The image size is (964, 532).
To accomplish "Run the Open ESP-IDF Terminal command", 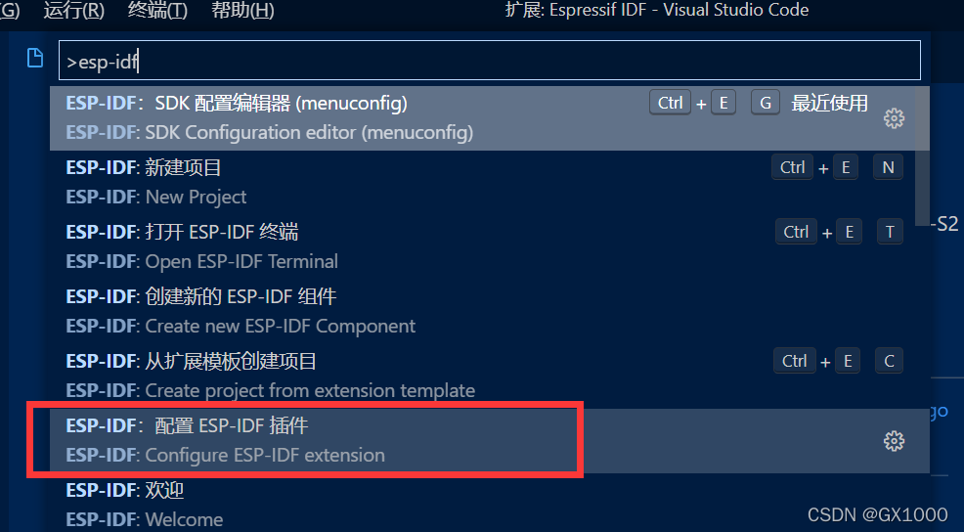I will (490, 247).
